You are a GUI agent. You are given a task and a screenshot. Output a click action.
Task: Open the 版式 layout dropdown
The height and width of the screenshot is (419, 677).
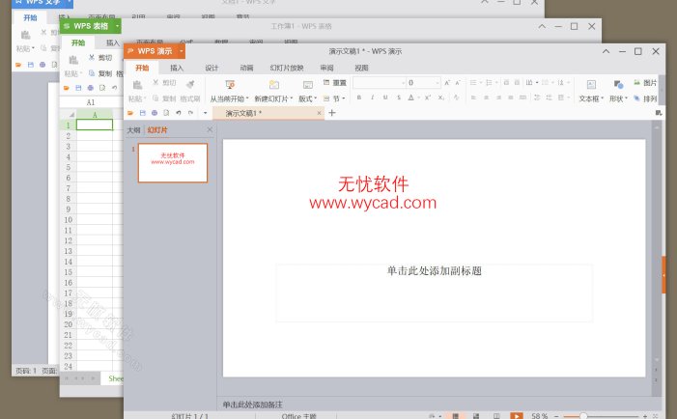315,98
